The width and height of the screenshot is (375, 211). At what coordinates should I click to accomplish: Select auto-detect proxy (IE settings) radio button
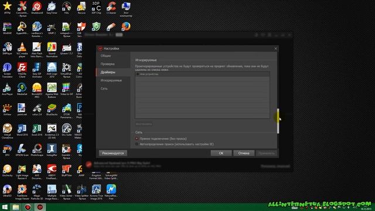click(x=137, y=144)
